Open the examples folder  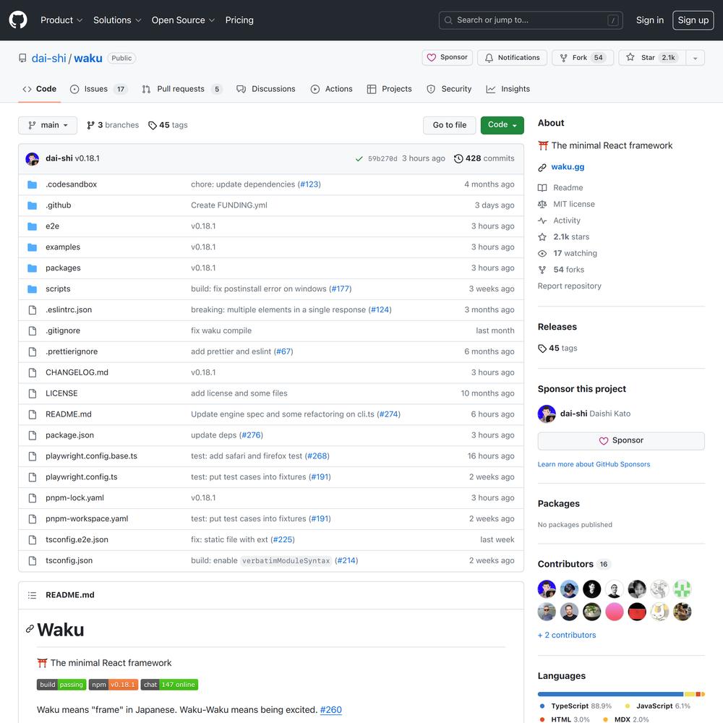click(63, 247)
